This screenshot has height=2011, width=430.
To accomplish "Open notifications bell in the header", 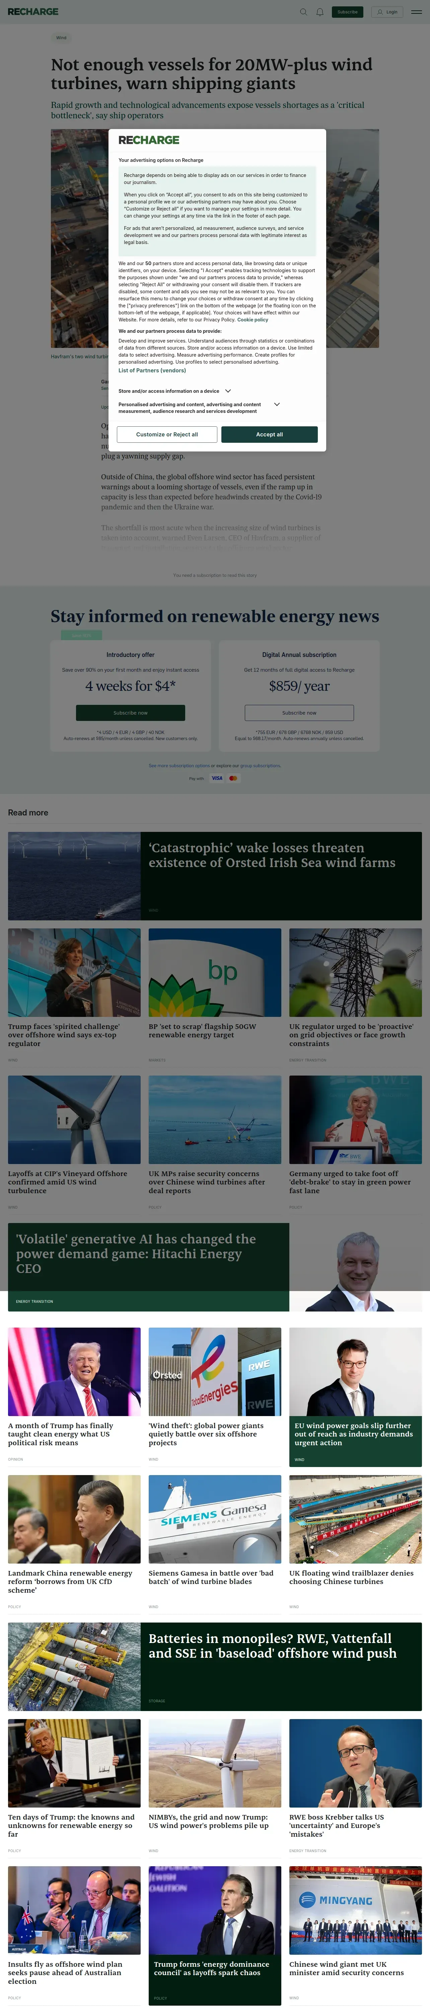I will (x=320, y=12).
